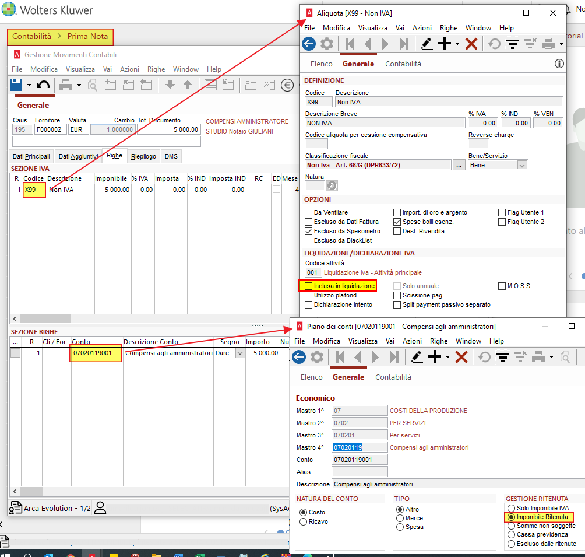Enable 'Scissione pag.' checkbox
The width and height of the screenshot is (585, 557).
(x=397, y=296)
